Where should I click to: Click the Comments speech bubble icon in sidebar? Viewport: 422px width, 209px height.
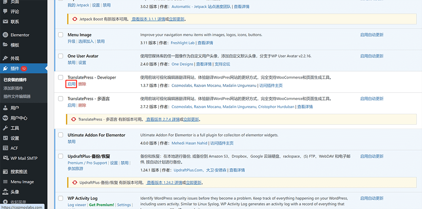(x=5, y=11)
